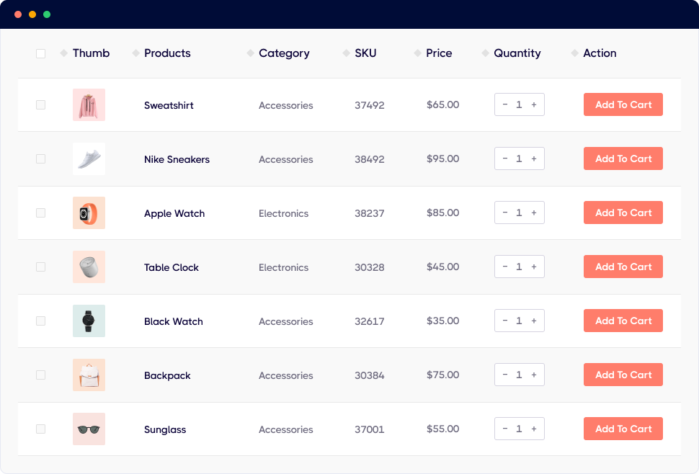Click the sort diamond icon beside Category
Image resolution: width=699 pixels, height=474 pixels.
[x=250, y=53]
